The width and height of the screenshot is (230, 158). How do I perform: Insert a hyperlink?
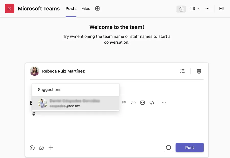133,103
